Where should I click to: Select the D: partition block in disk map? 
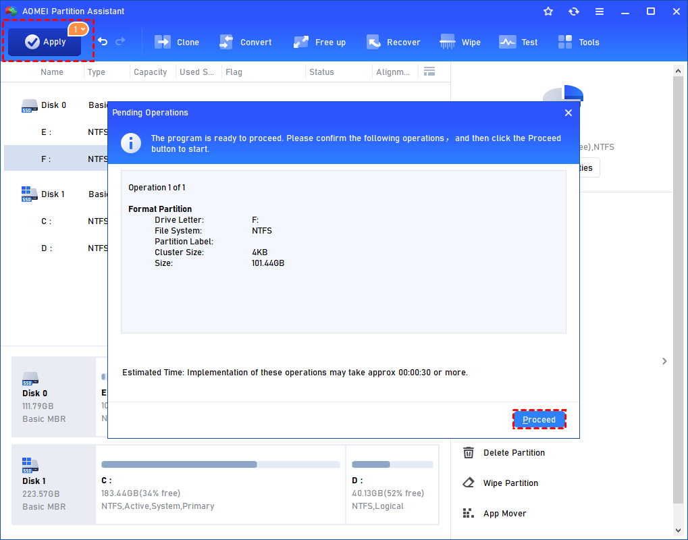pos(392,485)
